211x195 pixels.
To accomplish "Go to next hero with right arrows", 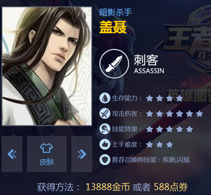I will pos(82,154).
